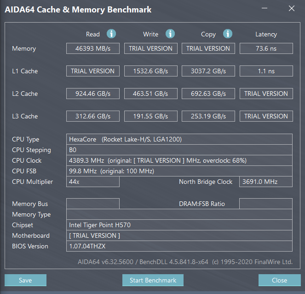Click the Memory row label
Viewport: 305px width, 294px height.
(24, 48)
